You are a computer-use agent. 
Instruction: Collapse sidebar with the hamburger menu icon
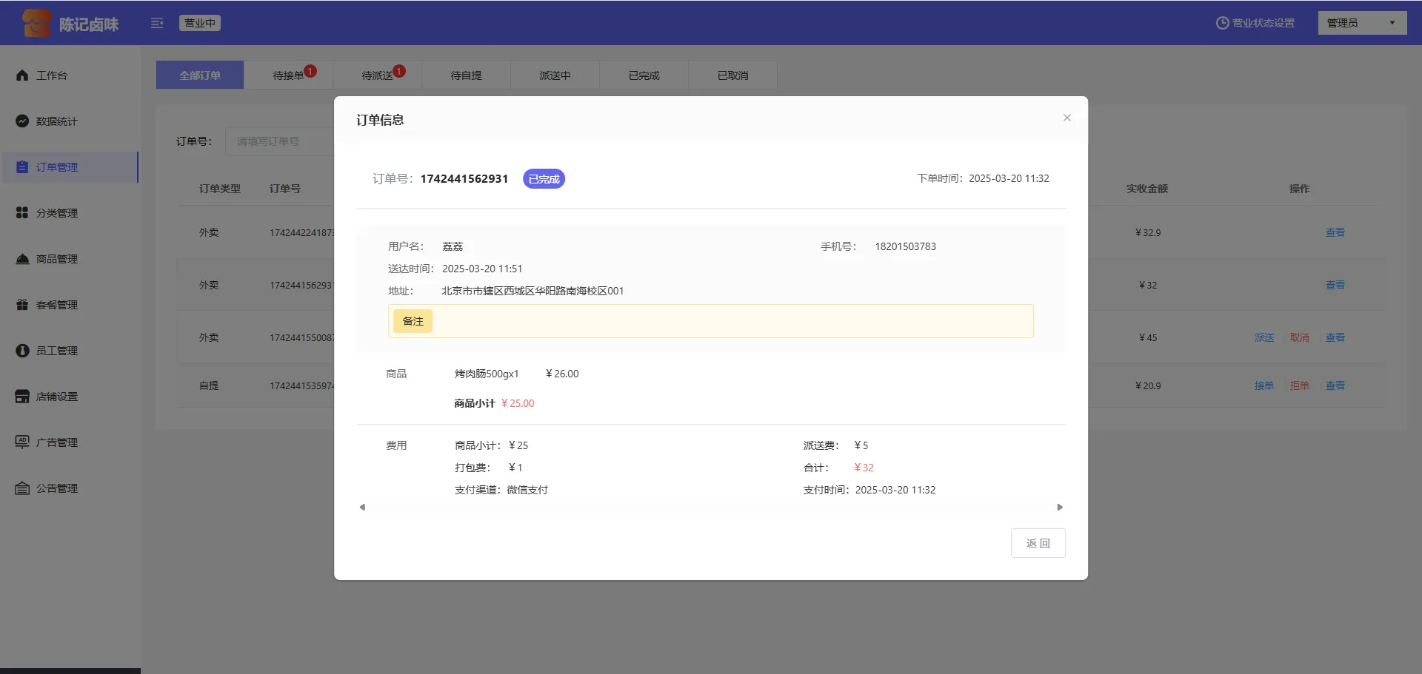157,23
